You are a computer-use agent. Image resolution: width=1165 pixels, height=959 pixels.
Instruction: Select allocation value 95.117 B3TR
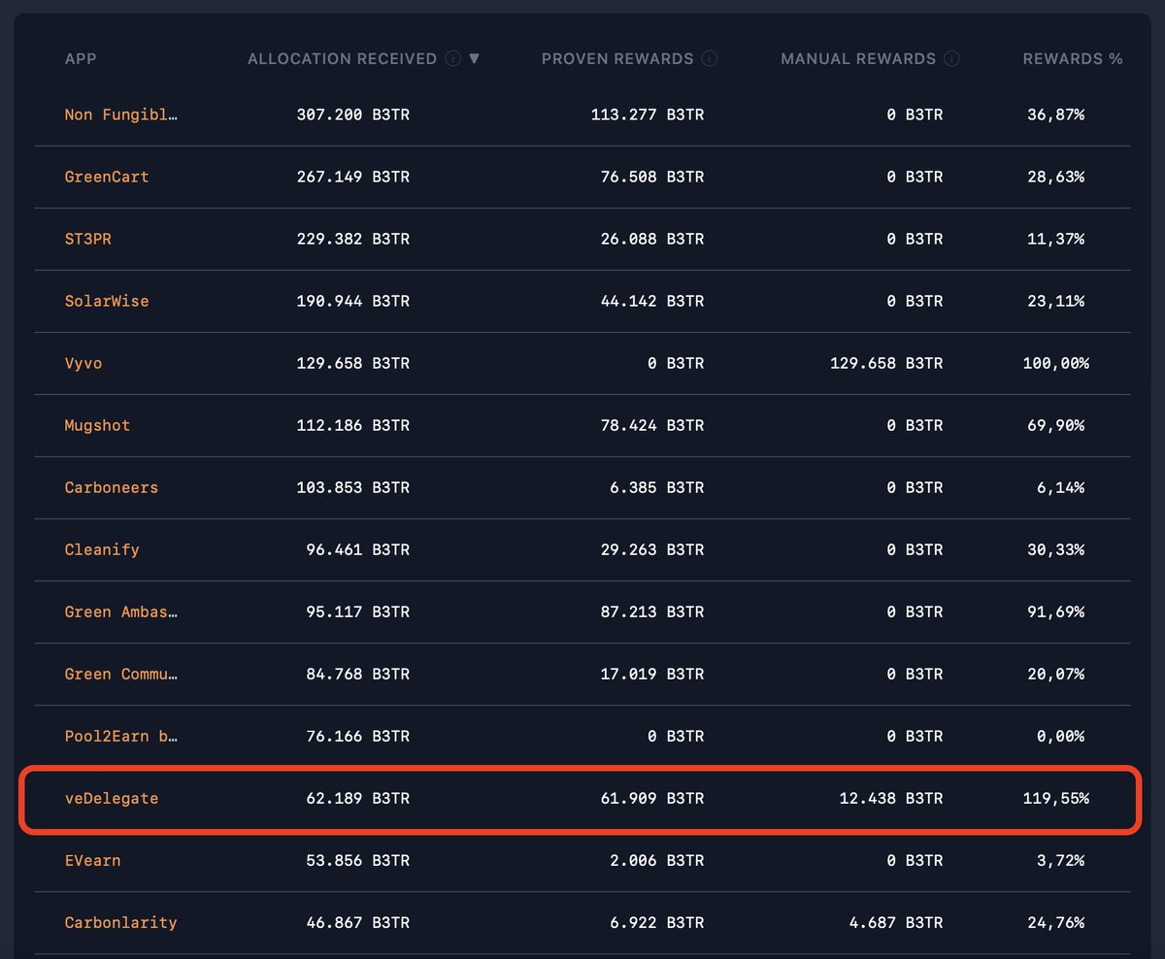click(358, 612)
